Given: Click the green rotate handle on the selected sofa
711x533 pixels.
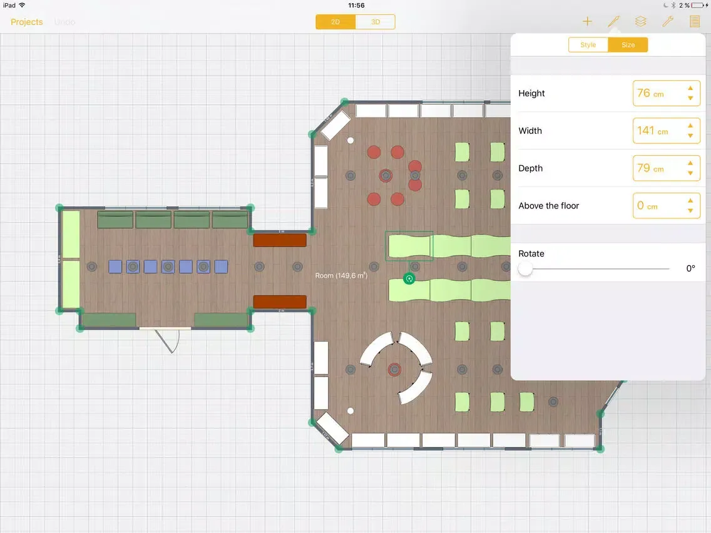Looking at the screenshot, I should pyautogui.click(x=409, y=279).
